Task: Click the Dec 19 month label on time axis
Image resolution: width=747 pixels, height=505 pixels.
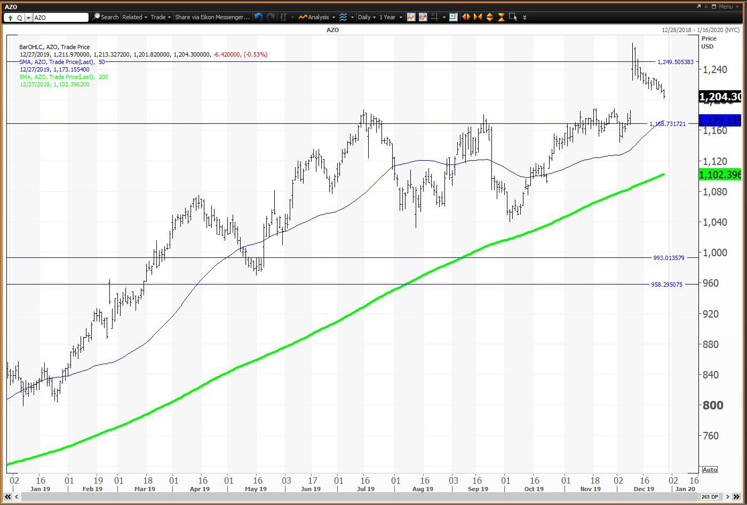Action: coord(643,488)
